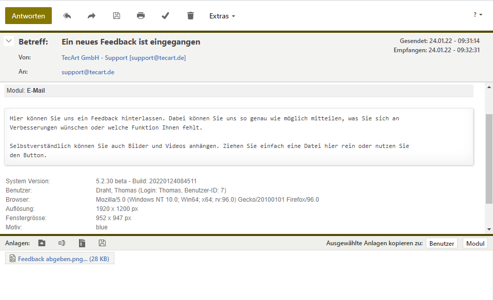Copy selected attachments to Benutzer
Image resolution: width=493 pixels, height=300 pixels.
click(x=441, y=243)
